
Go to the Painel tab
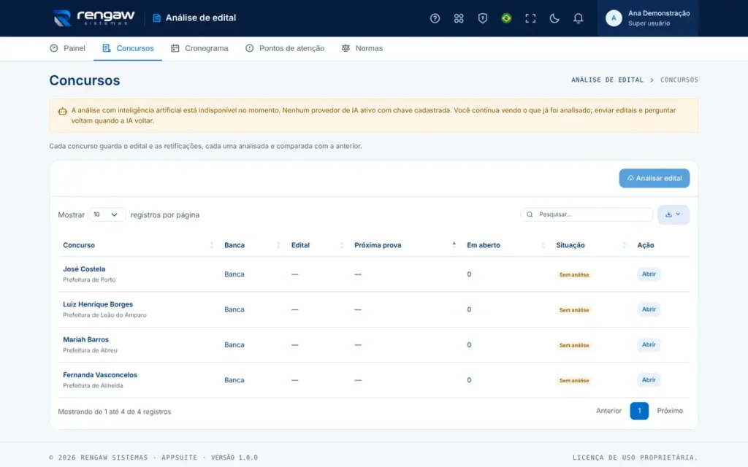67,48
